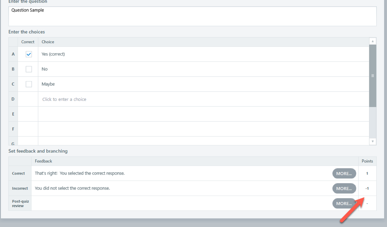Edit the 'Maybe' choice text
This screenshot has height=227, width=387.
coord(48,84)
